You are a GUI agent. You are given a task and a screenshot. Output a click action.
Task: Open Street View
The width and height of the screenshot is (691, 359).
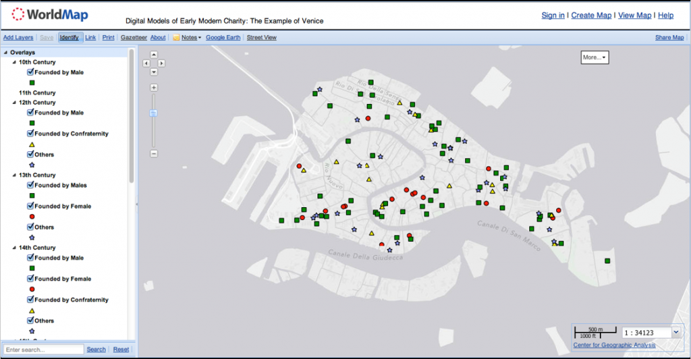click(x=262, y=37)
